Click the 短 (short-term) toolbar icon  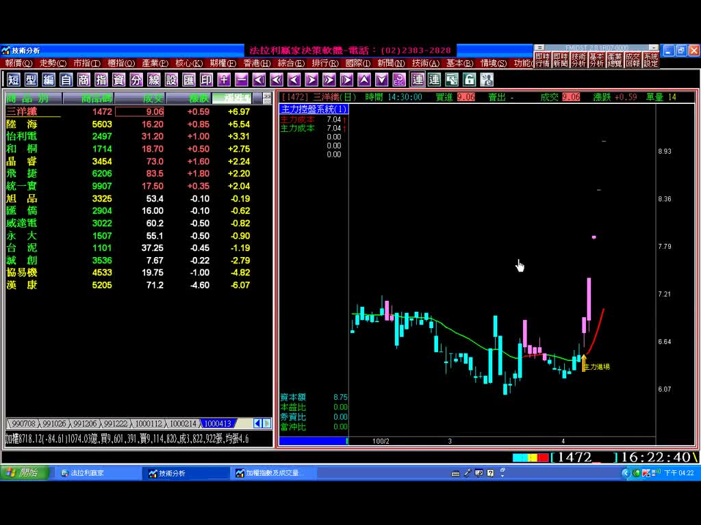[x=14, y=80]
